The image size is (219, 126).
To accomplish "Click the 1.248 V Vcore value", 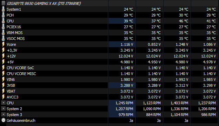I will [x=182, y=44].
